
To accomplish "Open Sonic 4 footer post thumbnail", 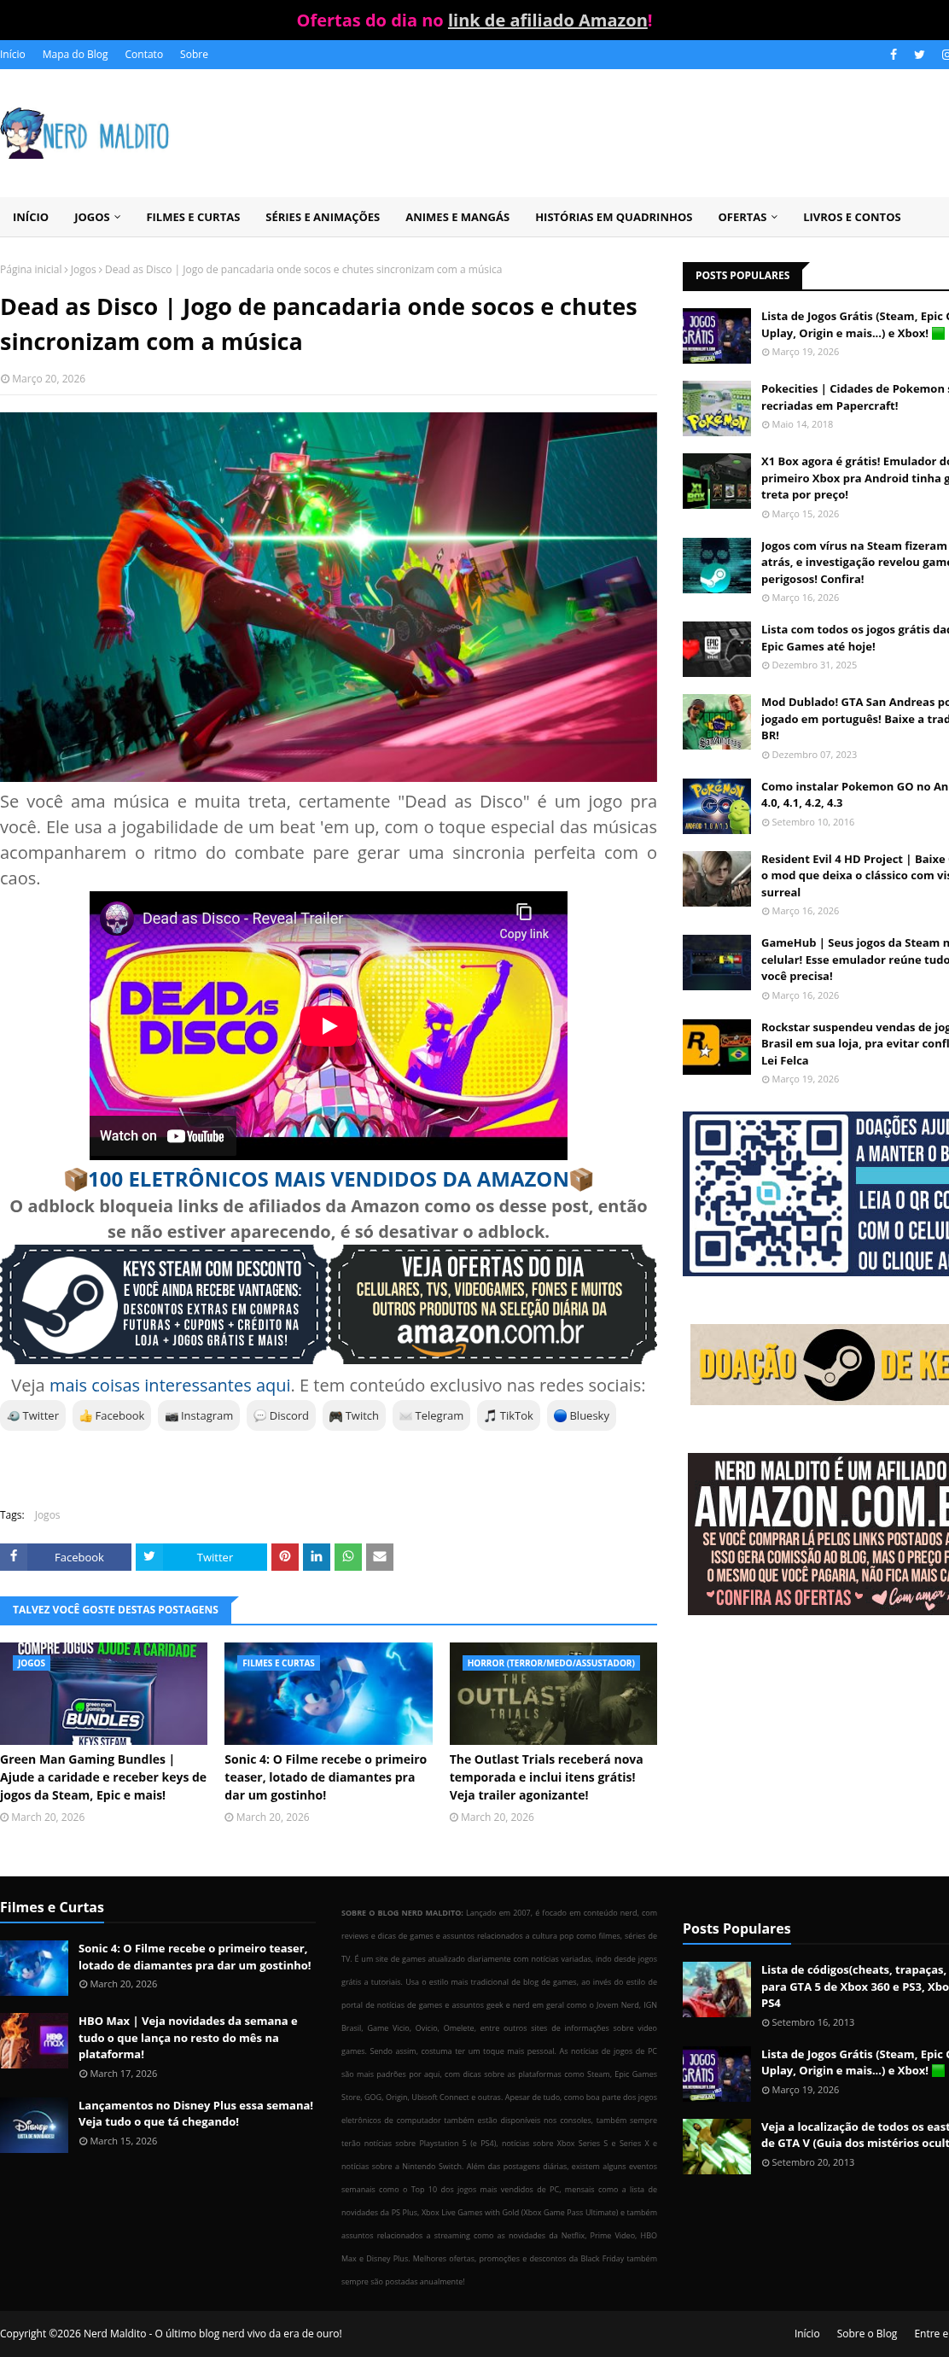I will coord(34,1967).
